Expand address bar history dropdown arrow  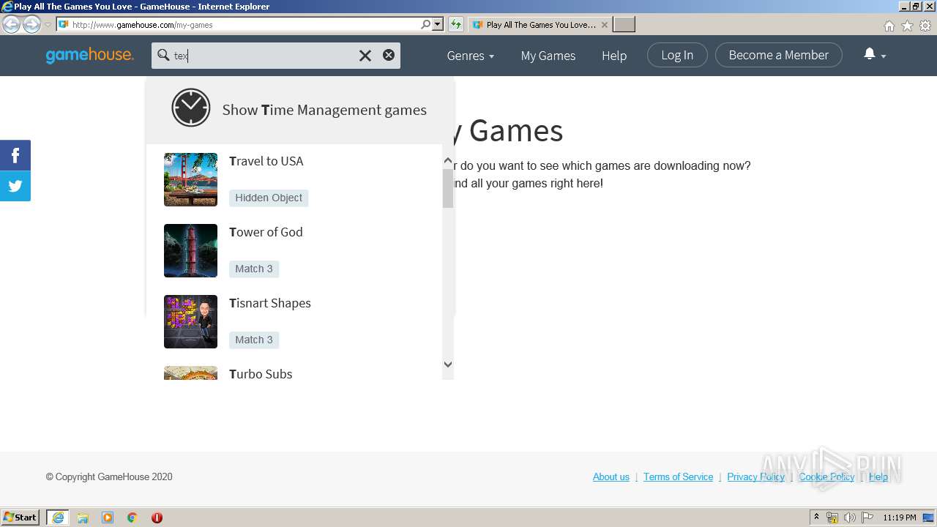(x=438, y=24)
